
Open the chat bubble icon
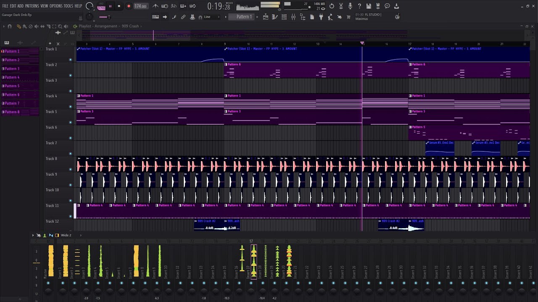387,6
